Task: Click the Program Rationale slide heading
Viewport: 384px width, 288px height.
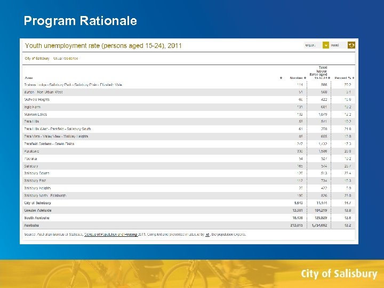Action: (81, 21)
